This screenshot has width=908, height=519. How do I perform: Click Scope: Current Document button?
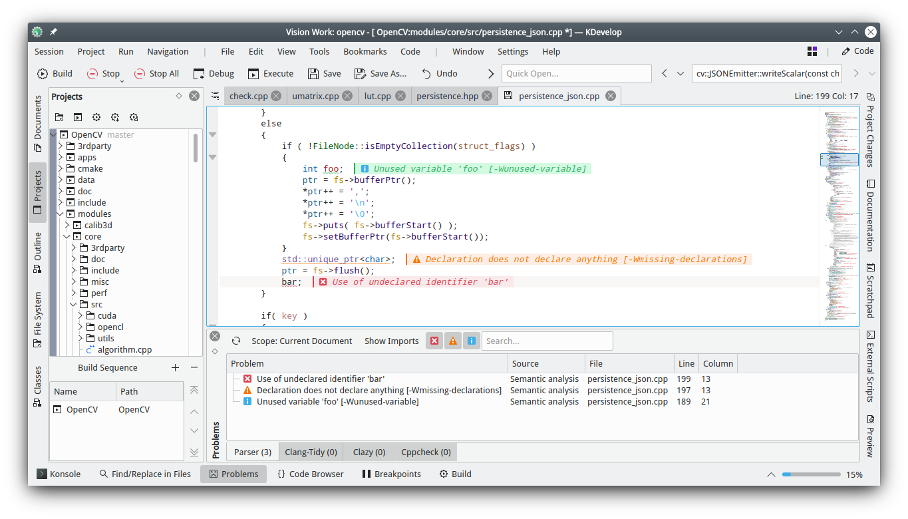coord(301,341)
